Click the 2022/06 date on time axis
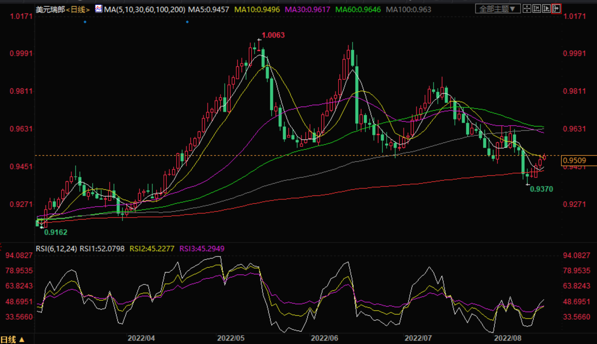This screenshot has width=597, height=344. tap(324, 338)
